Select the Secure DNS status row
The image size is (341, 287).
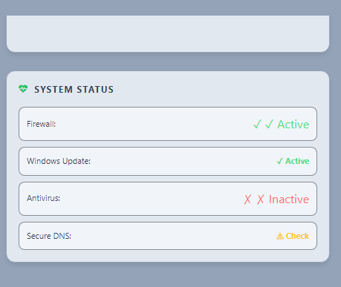168,236
